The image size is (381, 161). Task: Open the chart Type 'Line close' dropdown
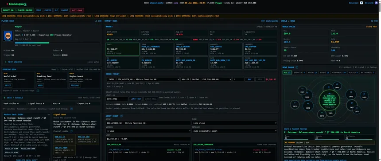(x=234, y=123)
